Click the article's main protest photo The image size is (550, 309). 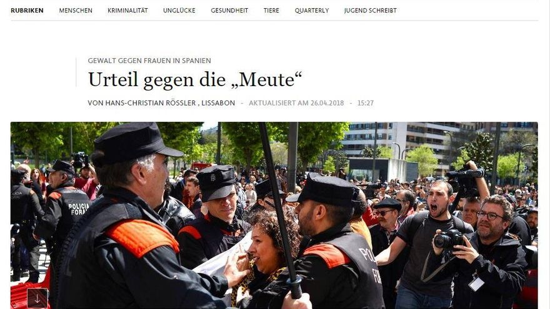click(x=274, y=215)
